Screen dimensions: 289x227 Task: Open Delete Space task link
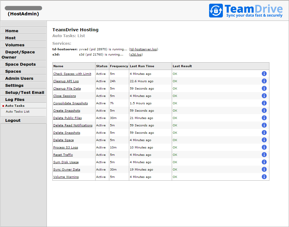tap(63, 140)
